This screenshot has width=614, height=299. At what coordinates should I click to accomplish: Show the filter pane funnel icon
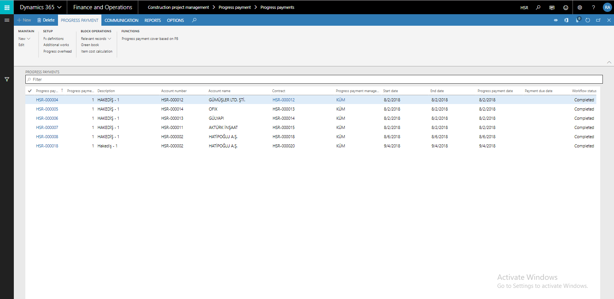coord(7,79)
